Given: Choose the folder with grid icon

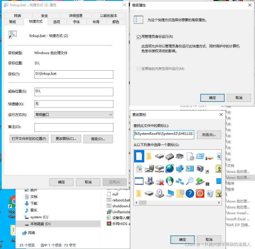Looking at the screenshot, I should [x=180, y=193].
